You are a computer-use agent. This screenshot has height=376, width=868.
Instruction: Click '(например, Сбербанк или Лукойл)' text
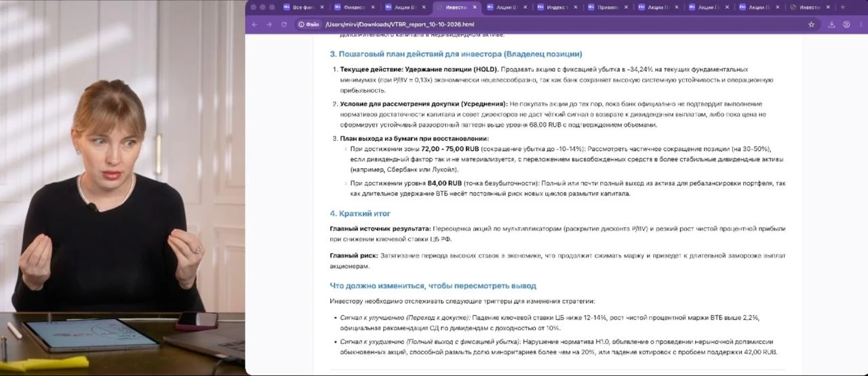click(x=404, y=169)
